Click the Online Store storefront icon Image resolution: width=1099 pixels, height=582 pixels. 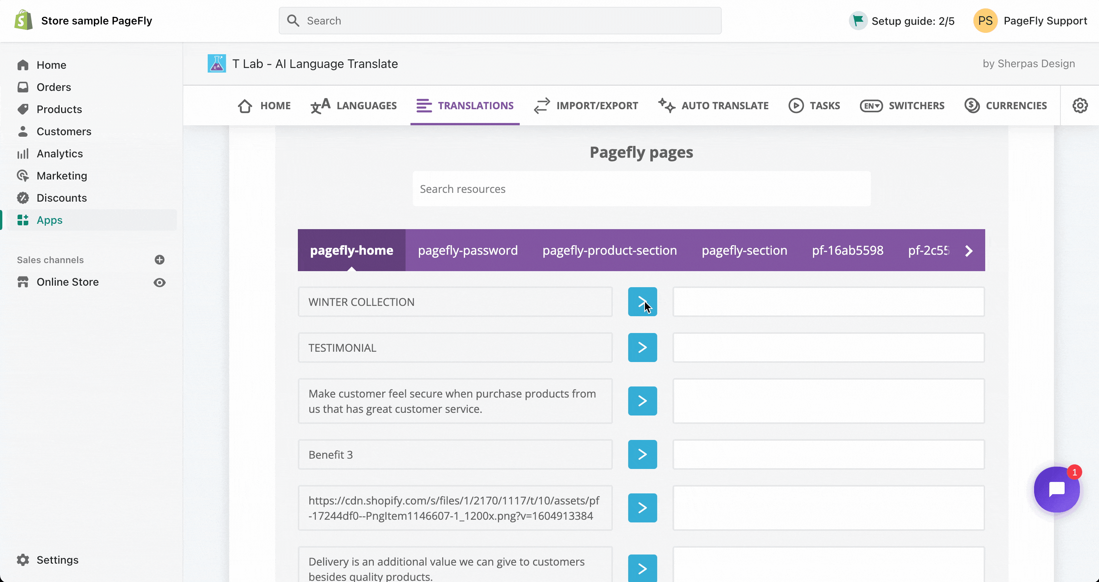[23, 282]
